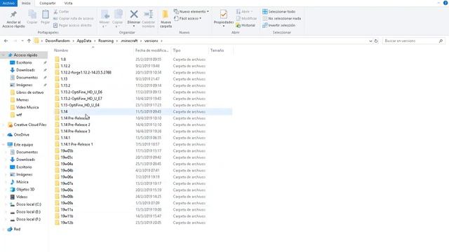Open Disco local (E:)
This screenshot has height=252, width=449.
28,211
